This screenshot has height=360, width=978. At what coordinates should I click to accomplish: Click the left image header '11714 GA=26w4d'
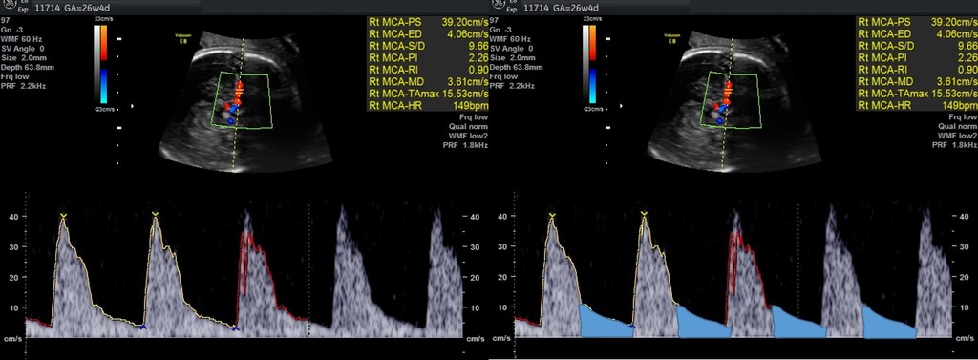[74, 8]
